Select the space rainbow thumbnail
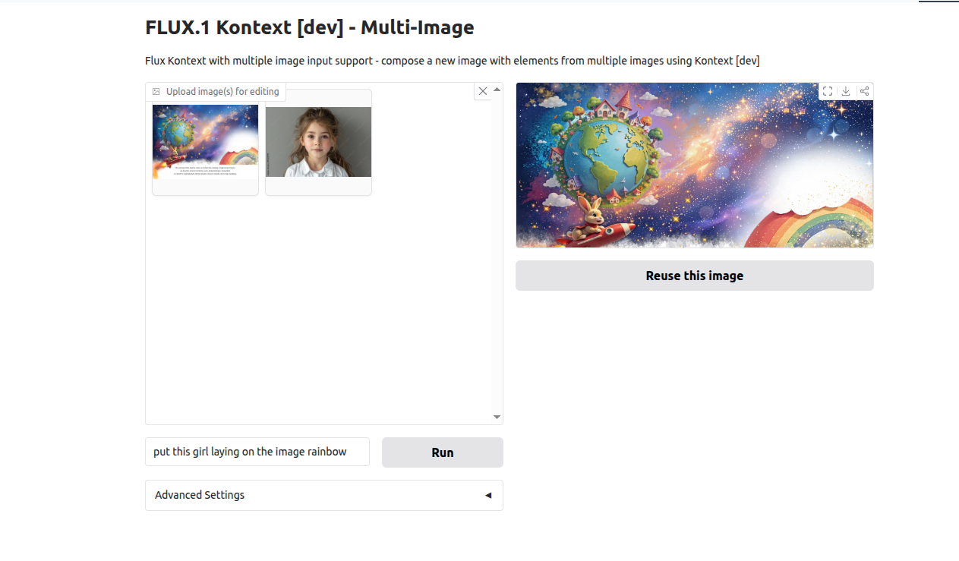 (206, 142)
